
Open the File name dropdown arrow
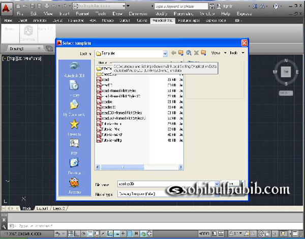pyautogui.click(x=217, y=184)
